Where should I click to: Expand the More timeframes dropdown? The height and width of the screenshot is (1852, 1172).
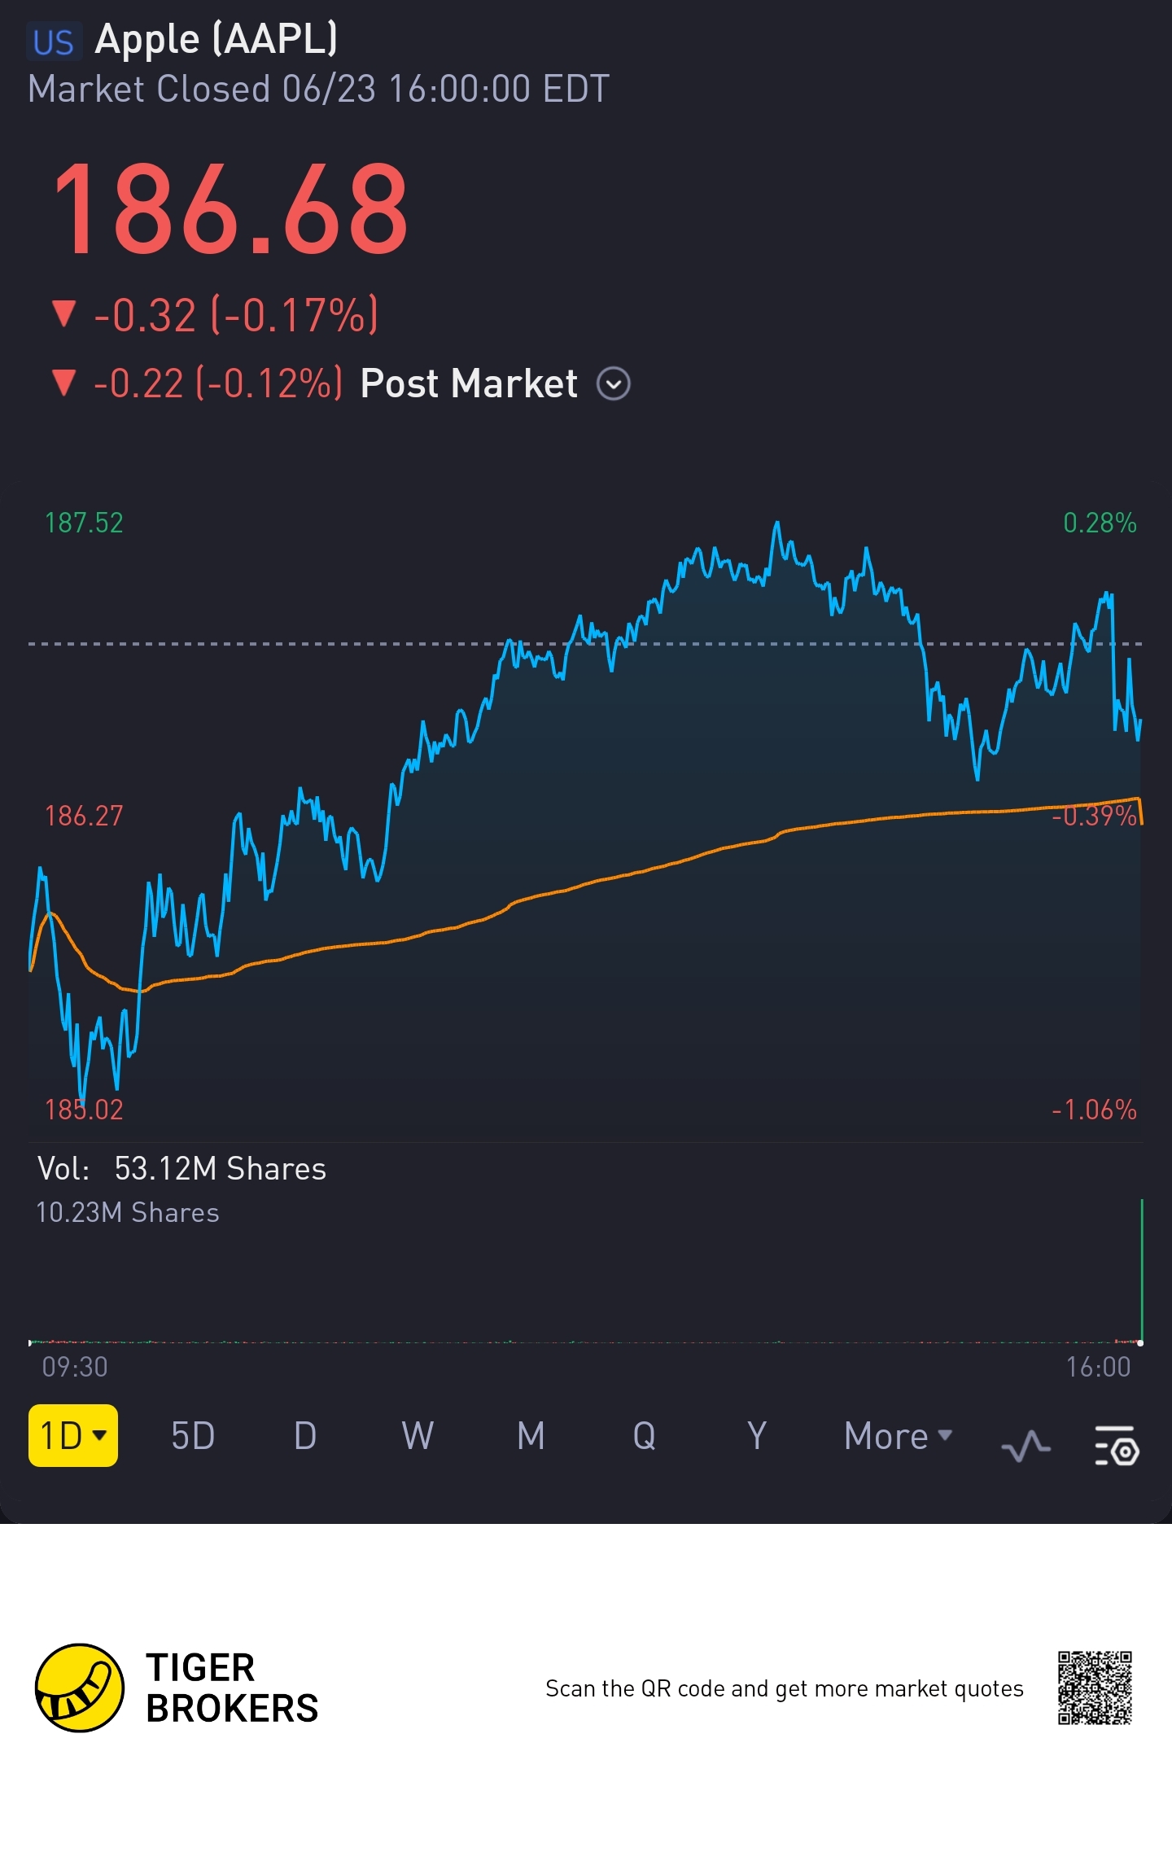[899, 1435]
